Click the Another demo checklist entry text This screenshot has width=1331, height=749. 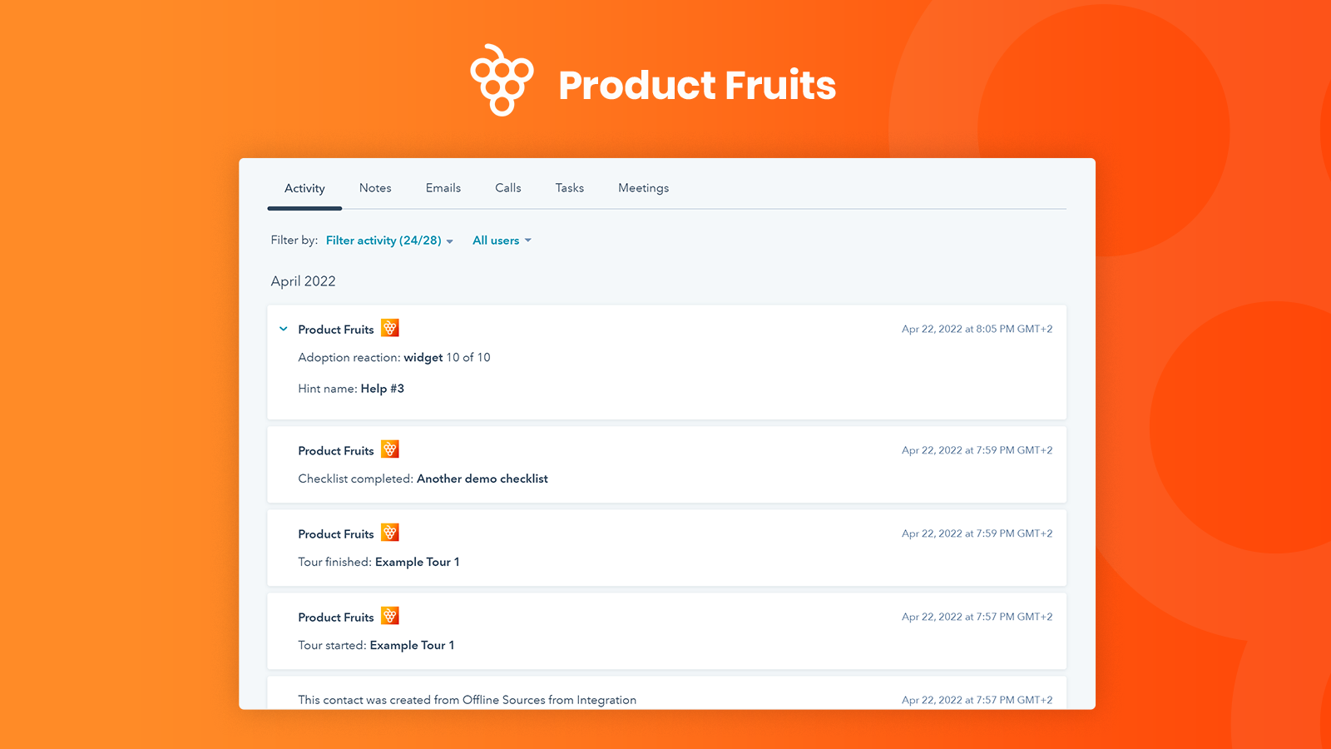(x=482, y=479)
